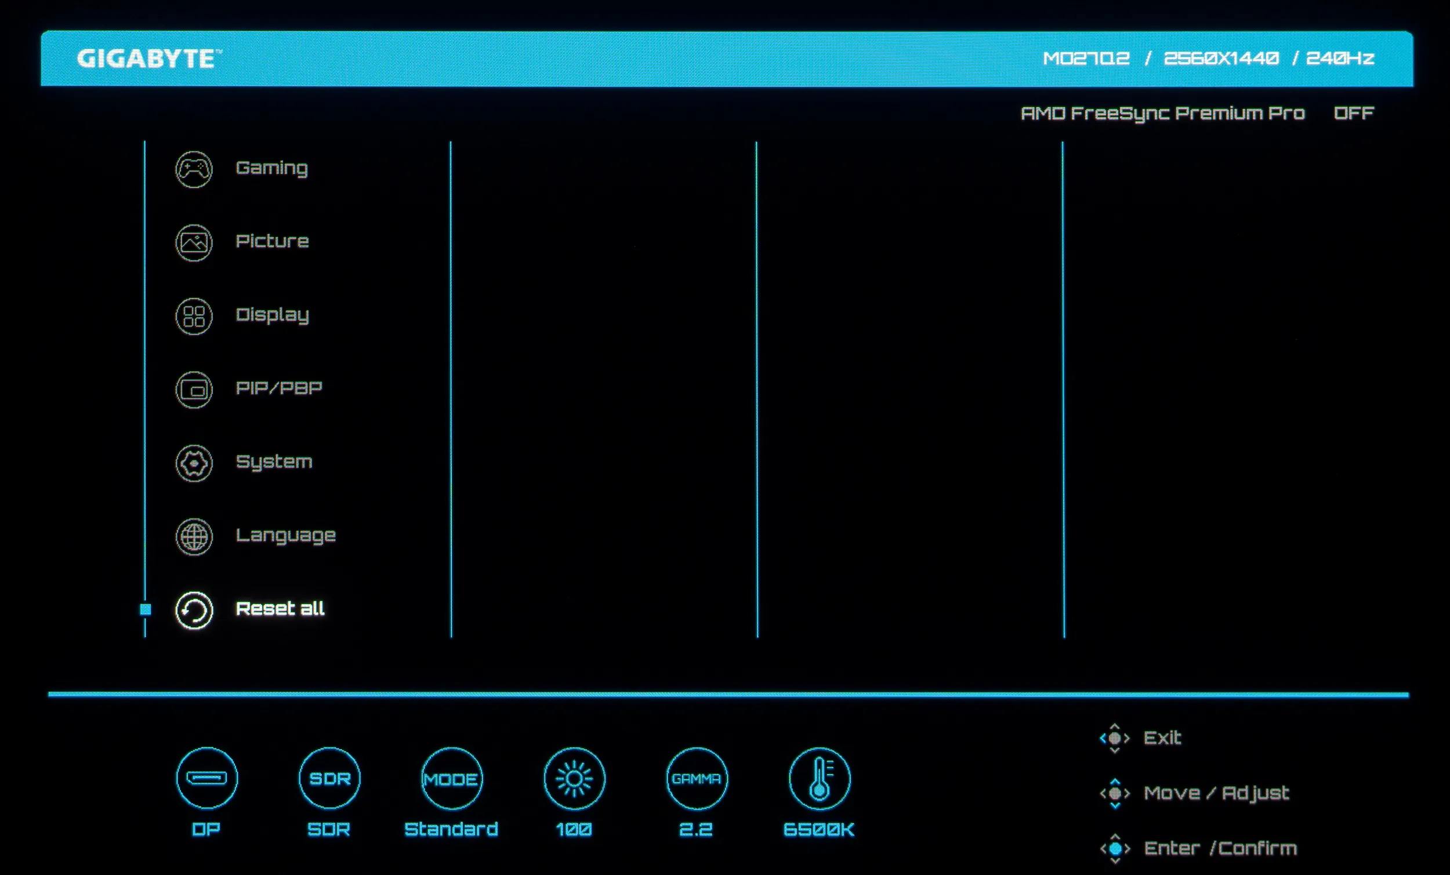Screen dimensions: 1450x875
Task: Click the Enter / Confirm hint
Action: pos(1219,848)
